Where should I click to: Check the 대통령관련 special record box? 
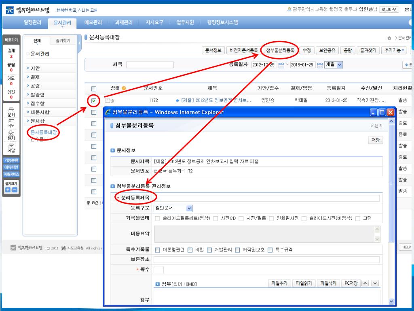(158, 250)
